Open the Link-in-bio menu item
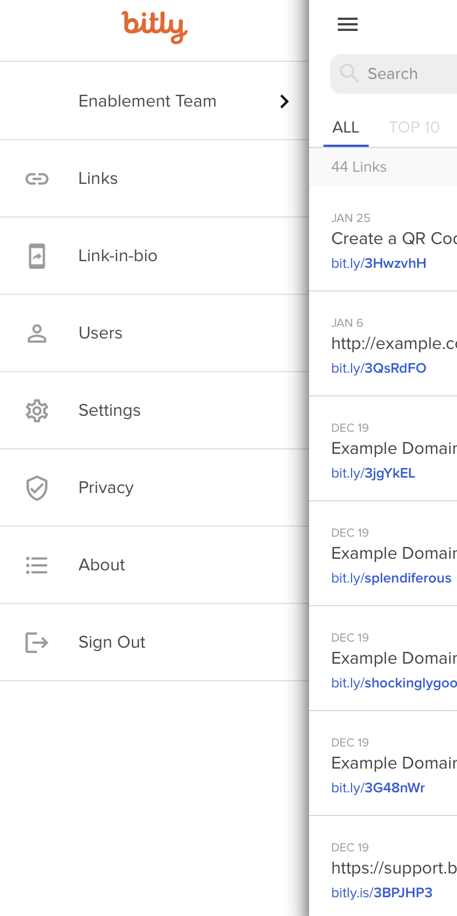457x916 pixels. pos(155,256)
